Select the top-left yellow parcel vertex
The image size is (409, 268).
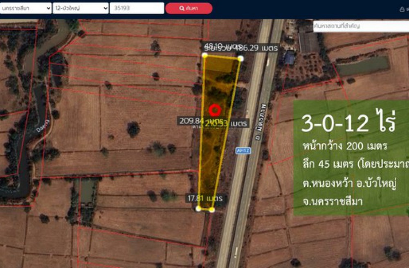click(205, 55)
